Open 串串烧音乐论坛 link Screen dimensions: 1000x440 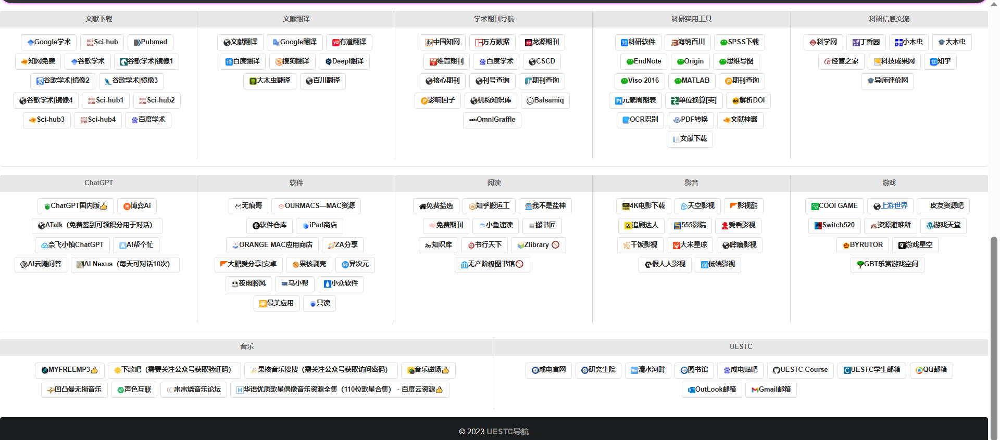point(194,390)
